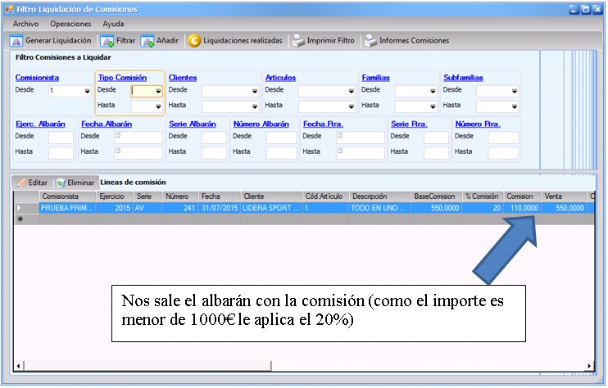
Task: Click the Imprimir Filtro printer icon
Action: tap(300, 40)
